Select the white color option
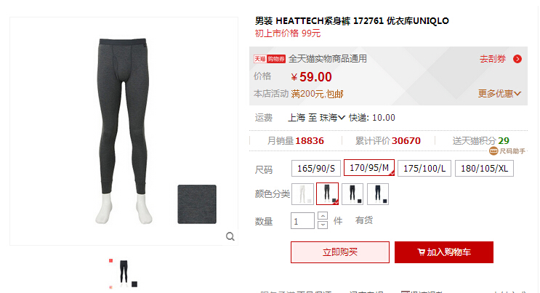The height and width of the screenshot is (293, 540). (302, 193)
